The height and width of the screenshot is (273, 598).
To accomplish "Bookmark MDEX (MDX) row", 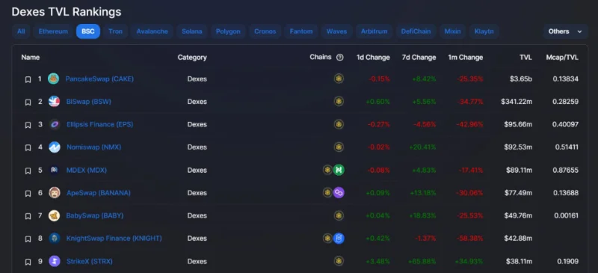I will tap(28, 171).
